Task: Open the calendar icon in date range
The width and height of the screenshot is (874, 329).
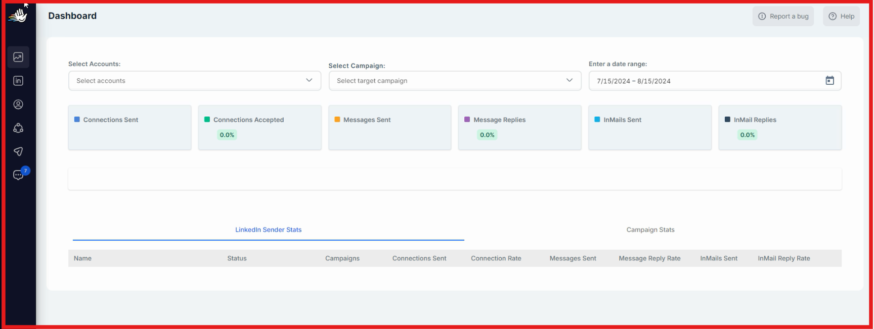Action: (x=829, y=81)
